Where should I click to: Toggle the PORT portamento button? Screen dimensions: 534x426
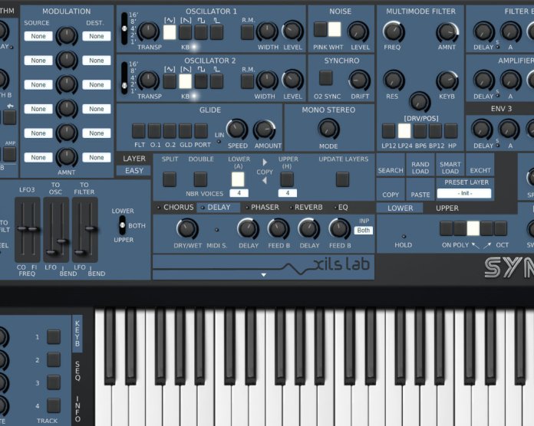(x=201, y=131)
